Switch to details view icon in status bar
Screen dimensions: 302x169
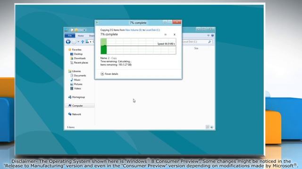tap(208, 127)
